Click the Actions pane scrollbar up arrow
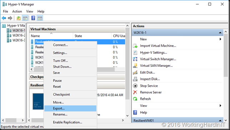Image resolution: width=230 pixels, height=130 pixels. coord(226,32)
